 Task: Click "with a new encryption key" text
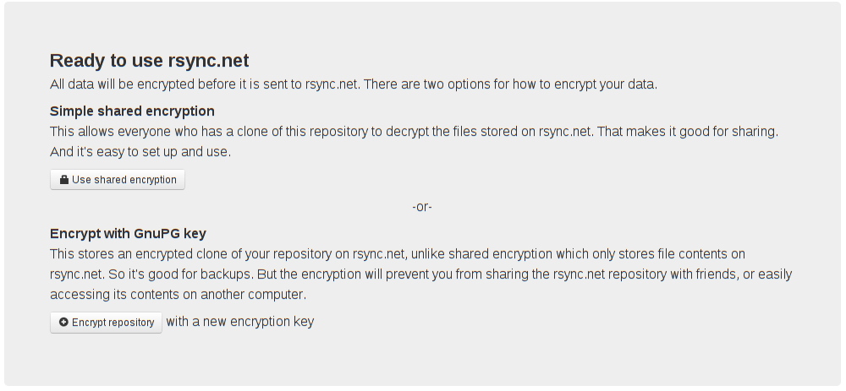pyautogui.click(x=239, y=322)
